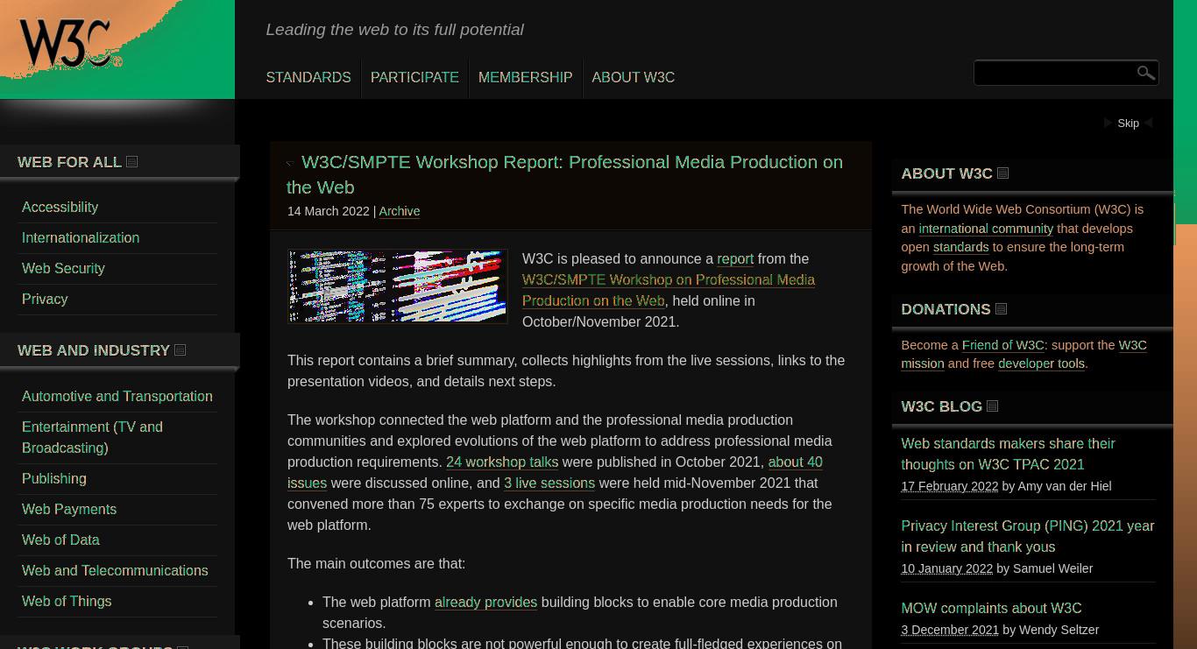Open MOW complaints about W3C post

click(991, 609)
